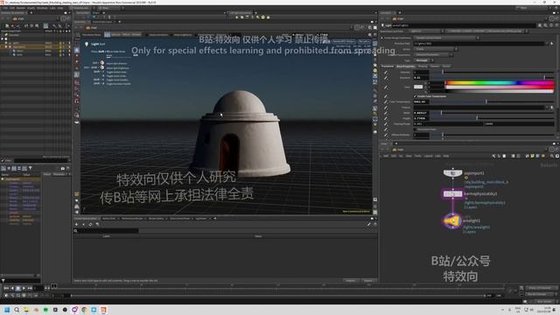Switch to the Karma parameter tab
The width and height of the screenshot is (560, 315).
point(446,66)
